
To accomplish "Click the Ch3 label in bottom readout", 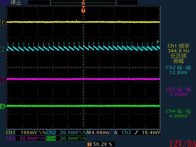I will click(10, 138).
